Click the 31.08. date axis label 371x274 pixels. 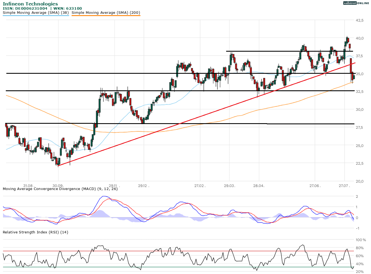pos(28,186)
